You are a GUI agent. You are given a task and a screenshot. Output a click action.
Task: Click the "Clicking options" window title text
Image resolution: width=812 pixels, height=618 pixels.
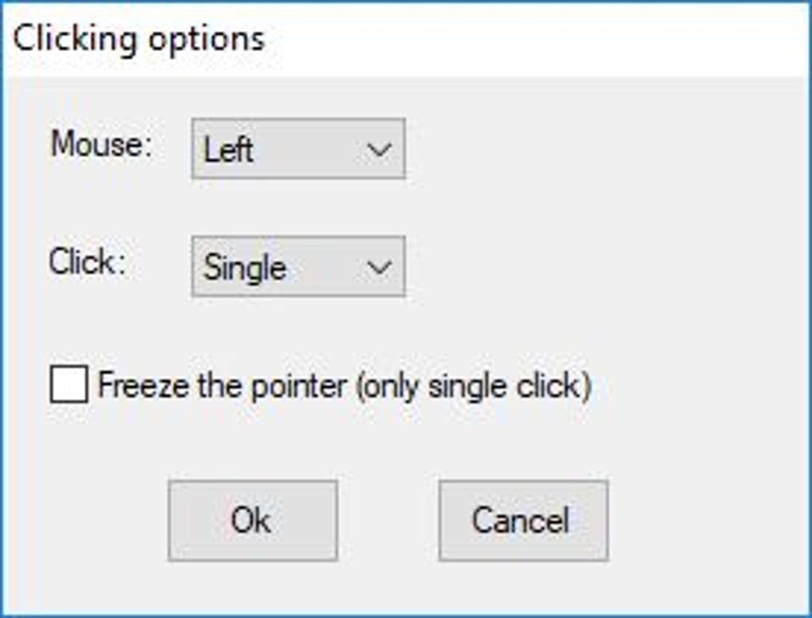[139, 38]
